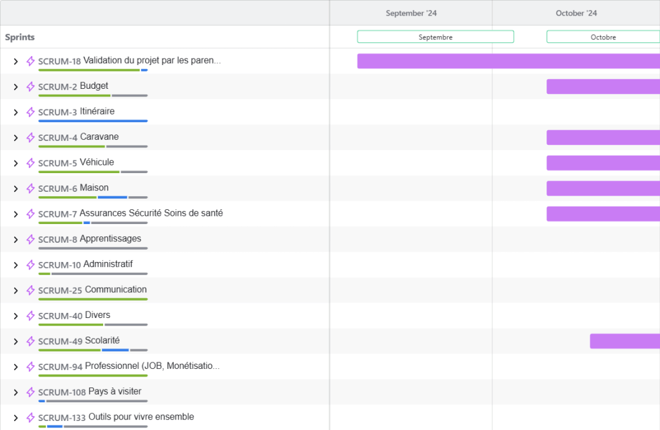The height and width of the screenshot is (430, 660).
Task: Open the Septembre sprint in timeline header
Action: [x=435, y=37]
